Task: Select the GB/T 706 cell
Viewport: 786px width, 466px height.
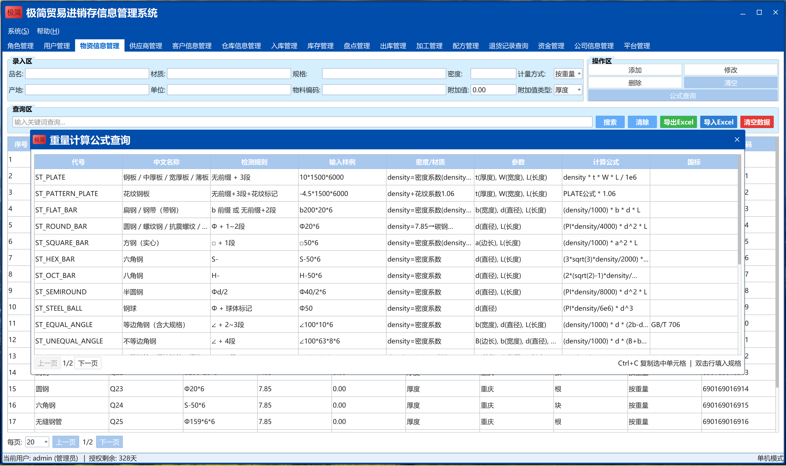Action: coord(694,324)
